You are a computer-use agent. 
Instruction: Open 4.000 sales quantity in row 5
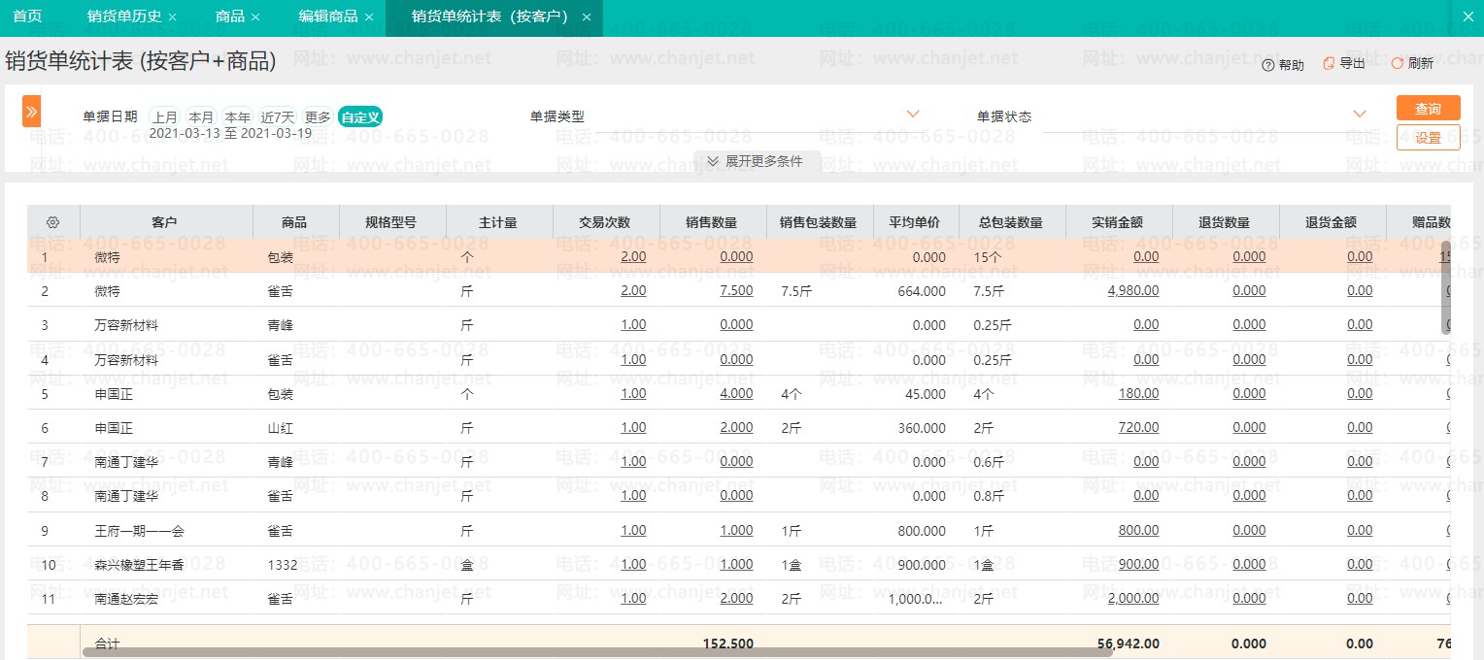tap(736, 394)
